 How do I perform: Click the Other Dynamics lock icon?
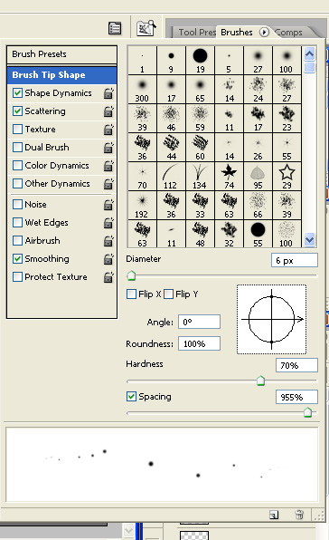(108, 184)
